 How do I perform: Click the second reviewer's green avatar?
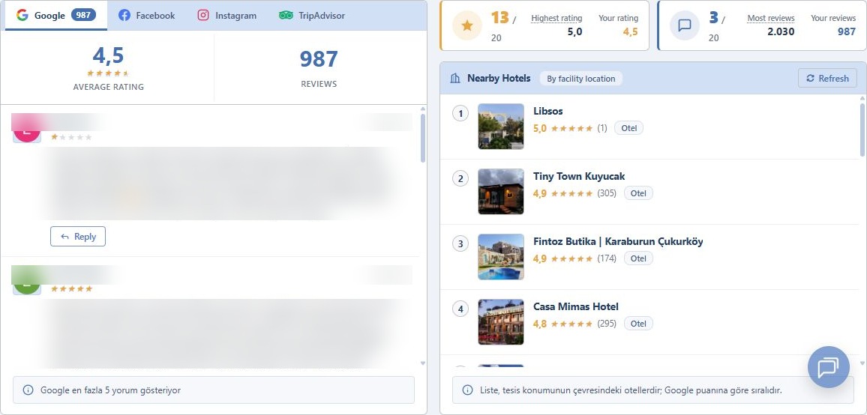(26, 281)
